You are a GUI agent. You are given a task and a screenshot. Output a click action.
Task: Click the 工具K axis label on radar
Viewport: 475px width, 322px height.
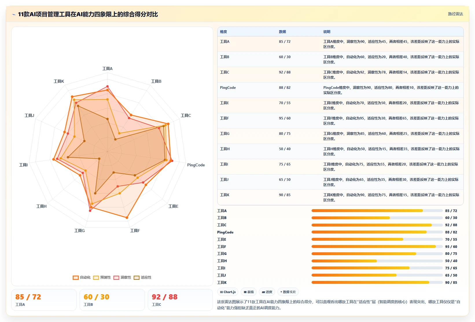click(x=59, y=81)
